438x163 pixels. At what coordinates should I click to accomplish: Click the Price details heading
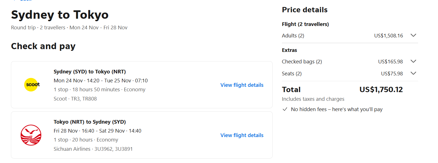coord(305,10)
